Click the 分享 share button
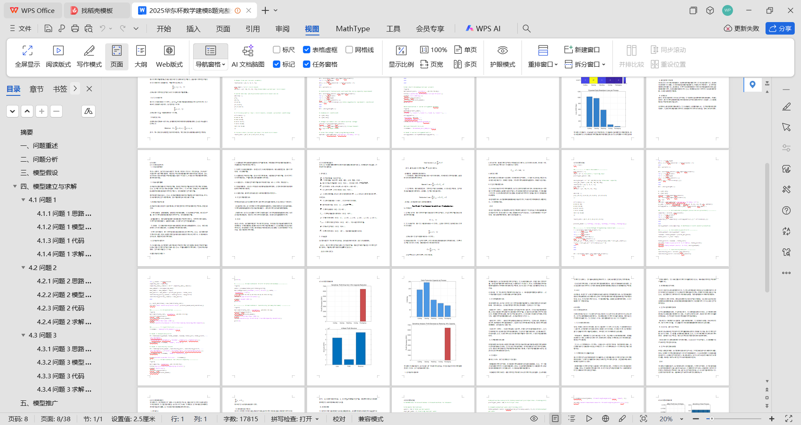 pyautogui.click(x=780, y=28)
